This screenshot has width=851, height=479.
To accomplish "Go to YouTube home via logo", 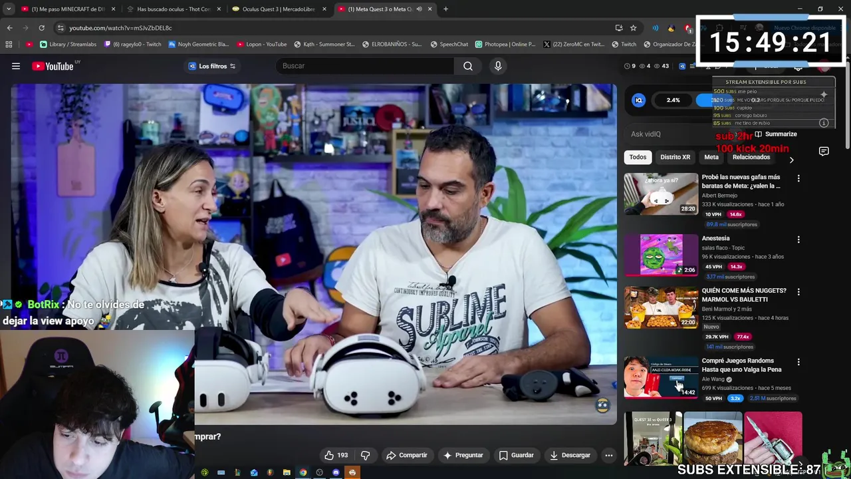I will pos(53,66).
